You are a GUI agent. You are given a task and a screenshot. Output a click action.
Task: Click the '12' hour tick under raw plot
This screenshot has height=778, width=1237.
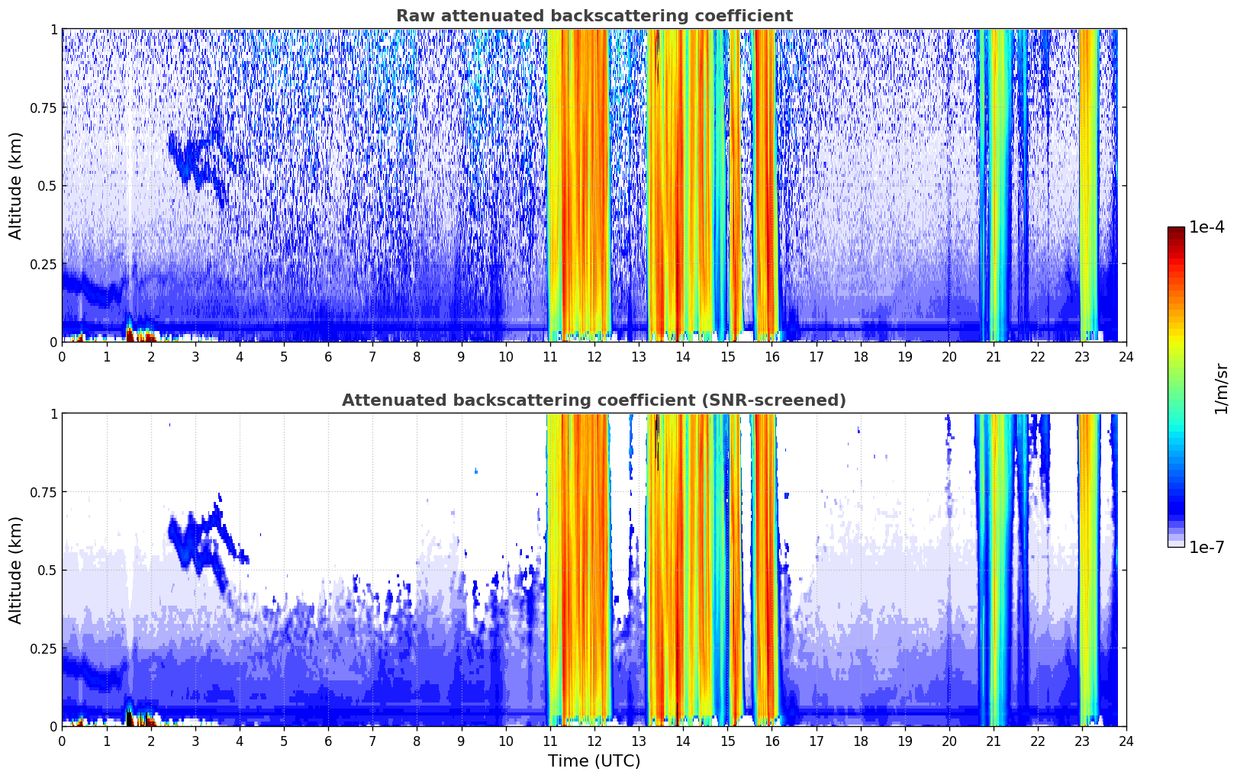[594, 356]
